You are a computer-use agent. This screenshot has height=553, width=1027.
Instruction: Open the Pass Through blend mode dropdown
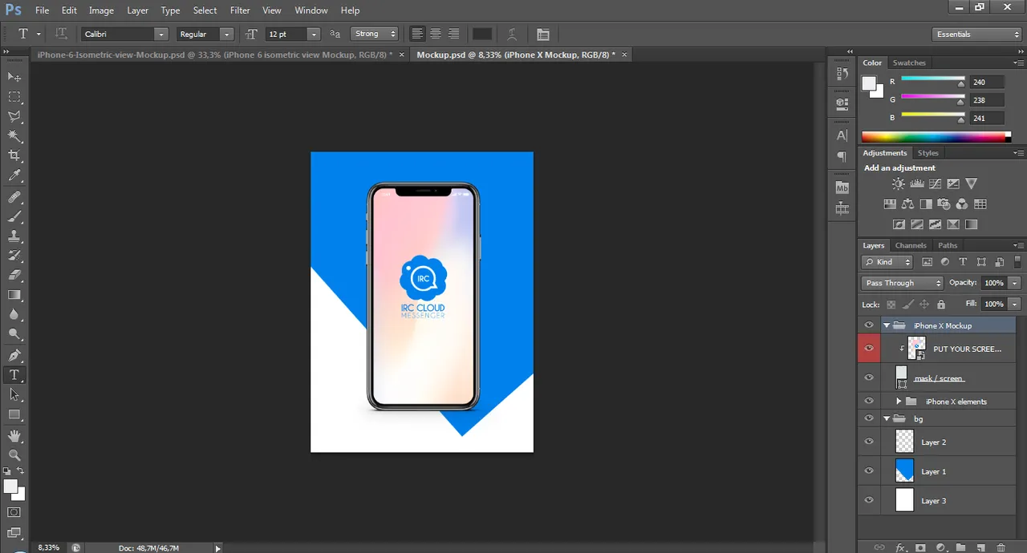903,283
